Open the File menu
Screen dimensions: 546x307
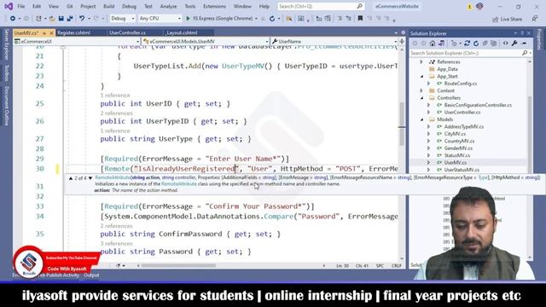coord(20,6)
